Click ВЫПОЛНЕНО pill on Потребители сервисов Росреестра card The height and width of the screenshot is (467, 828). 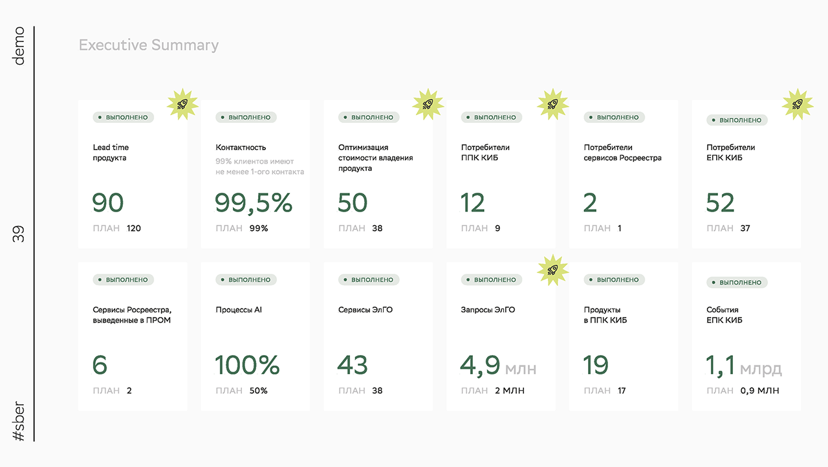coord(614,118)
